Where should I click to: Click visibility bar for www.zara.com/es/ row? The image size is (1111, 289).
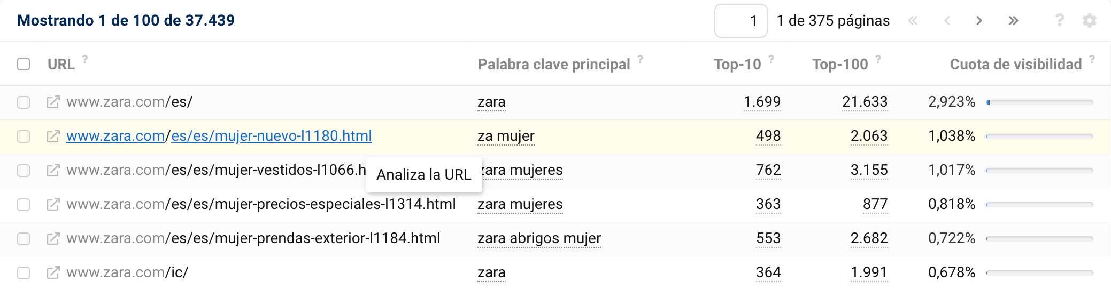tap(1039, 102)
